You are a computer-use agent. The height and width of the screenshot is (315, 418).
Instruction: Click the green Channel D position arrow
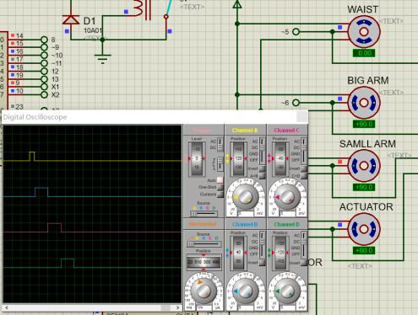(x=269, y=253)
